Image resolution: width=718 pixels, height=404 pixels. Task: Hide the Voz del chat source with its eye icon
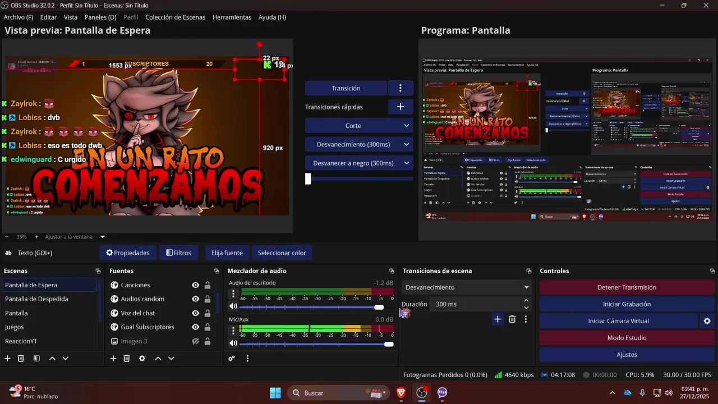tap(195, 313)
